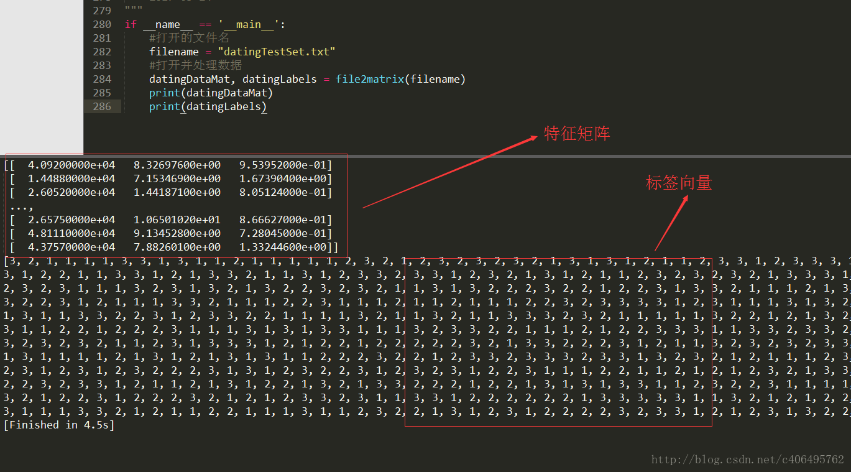
Task: Click line number 279 in the gutter
Action: [102, 11]
